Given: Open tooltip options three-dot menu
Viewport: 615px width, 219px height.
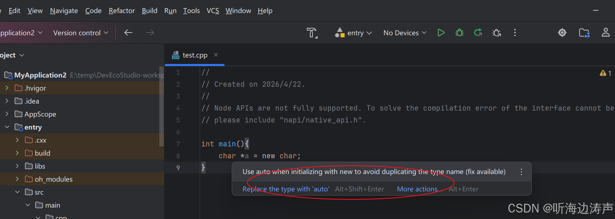Looking at the screenshot, I should [x=521, y=172].
